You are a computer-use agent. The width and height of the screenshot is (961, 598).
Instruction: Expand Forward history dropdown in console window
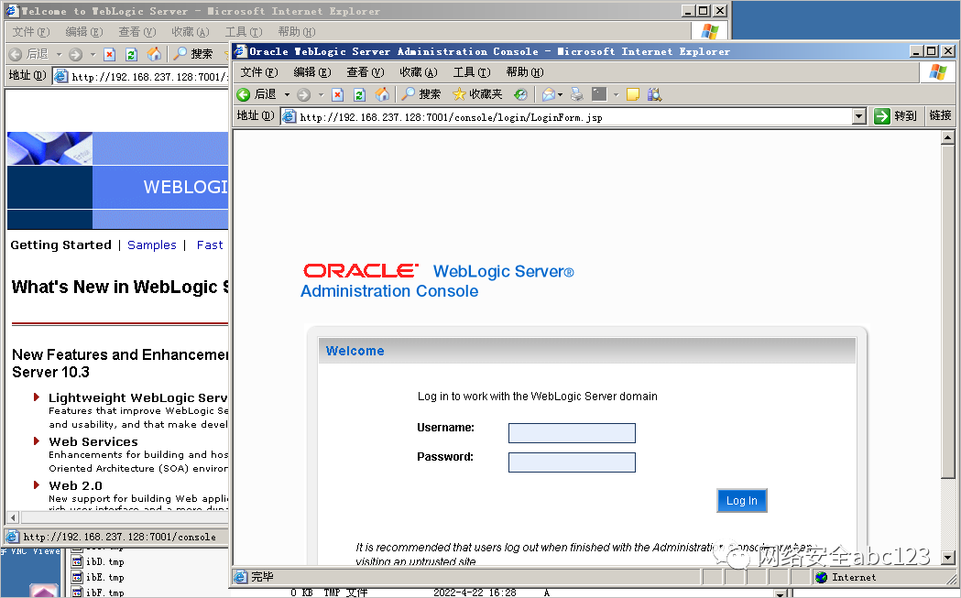click(x=321, y=94)
